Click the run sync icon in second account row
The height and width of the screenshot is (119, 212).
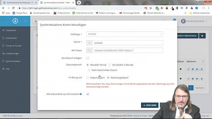click(x=193, y=79)
